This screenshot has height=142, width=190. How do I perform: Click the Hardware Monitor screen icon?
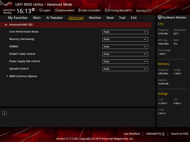[160, 18]
